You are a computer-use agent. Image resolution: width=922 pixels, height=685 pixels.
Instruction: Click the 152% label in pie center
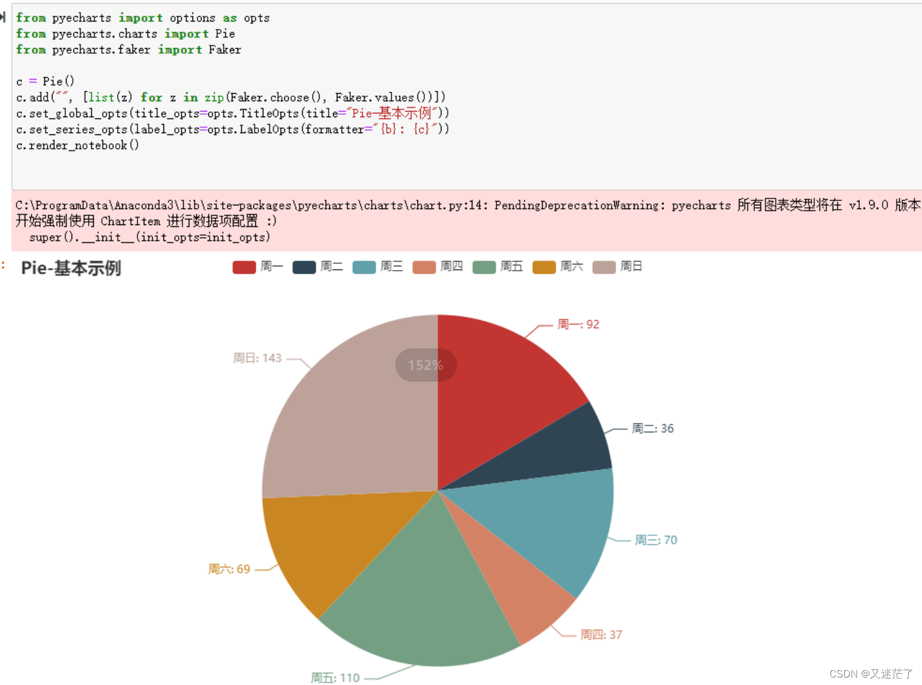(x=425, y=365)
